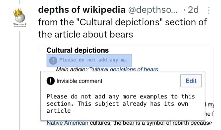This screenshot has width=221, height=130.
Task: Open the Native American link
Action: pos(67,123)
